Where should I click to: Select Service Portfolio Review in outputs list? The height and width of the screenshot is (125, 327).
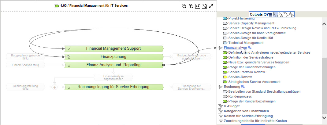click(x=246, y=72)
